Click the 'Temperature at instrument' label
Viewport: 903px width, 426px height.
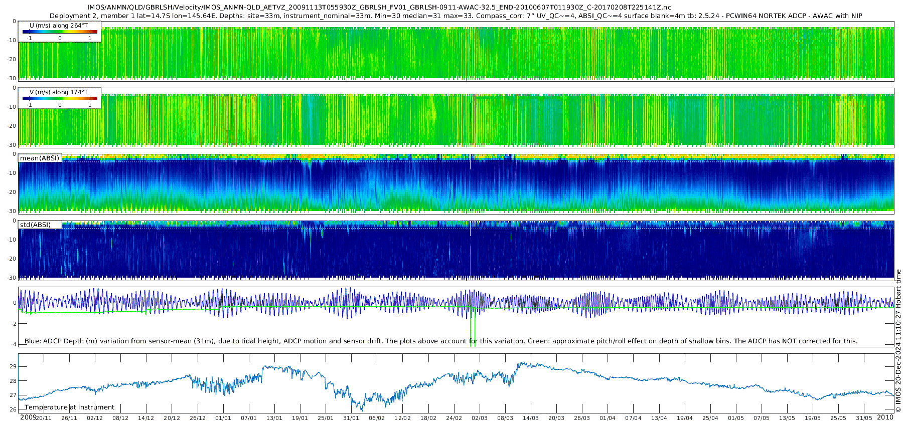[x=69, y=407]
